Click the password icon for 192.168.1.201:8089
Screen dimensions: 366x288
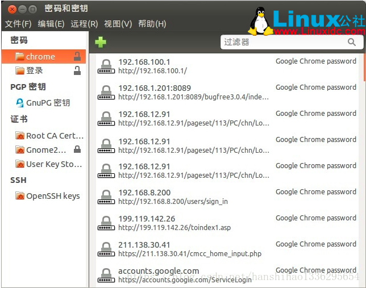pos(106,93)
